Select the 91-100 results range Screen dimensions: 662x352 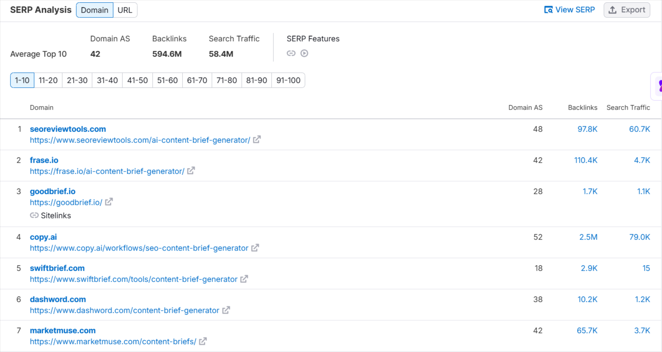pos(288,80)
